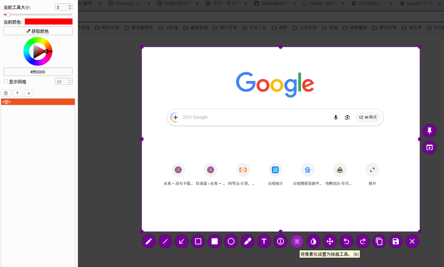Close the capture with the X tool button
The image size is (444, 267).
point(412,241)
